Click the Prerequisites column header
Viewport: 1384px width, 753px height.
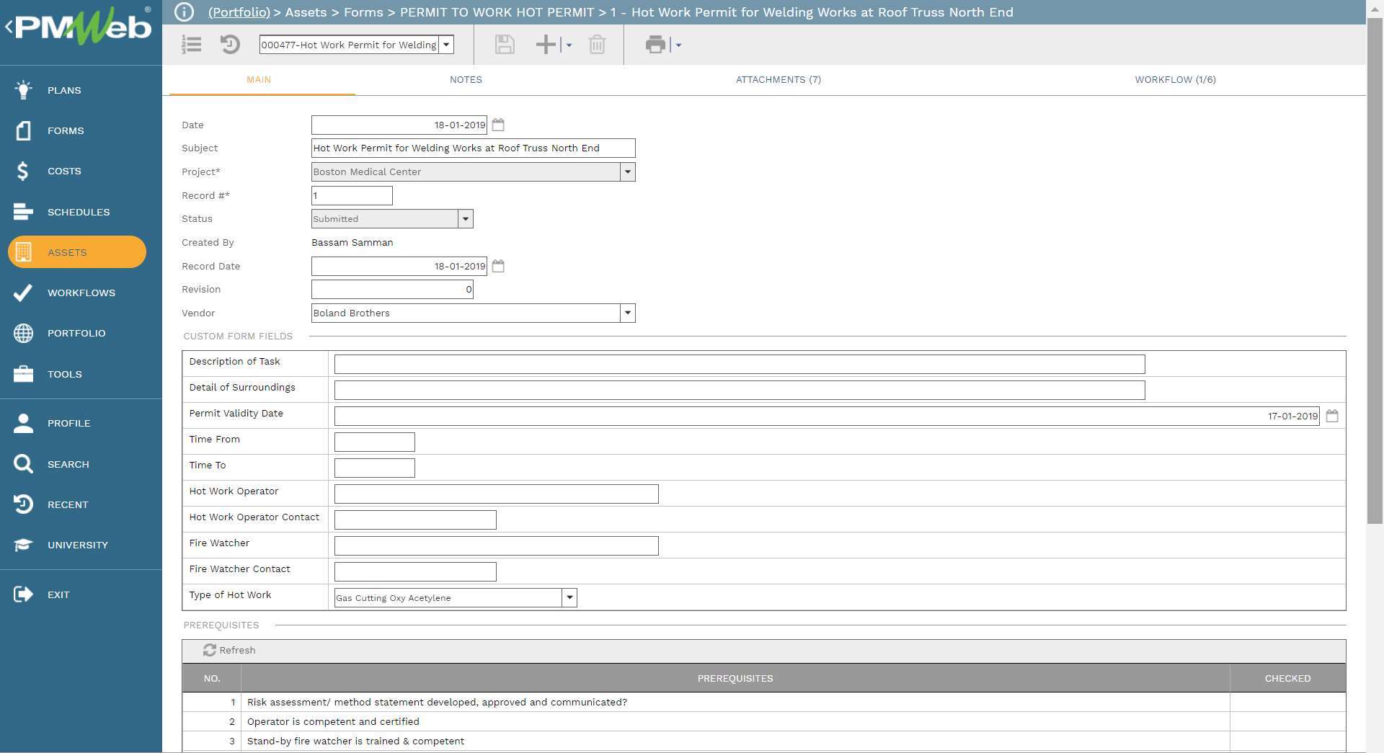point(735,678)
